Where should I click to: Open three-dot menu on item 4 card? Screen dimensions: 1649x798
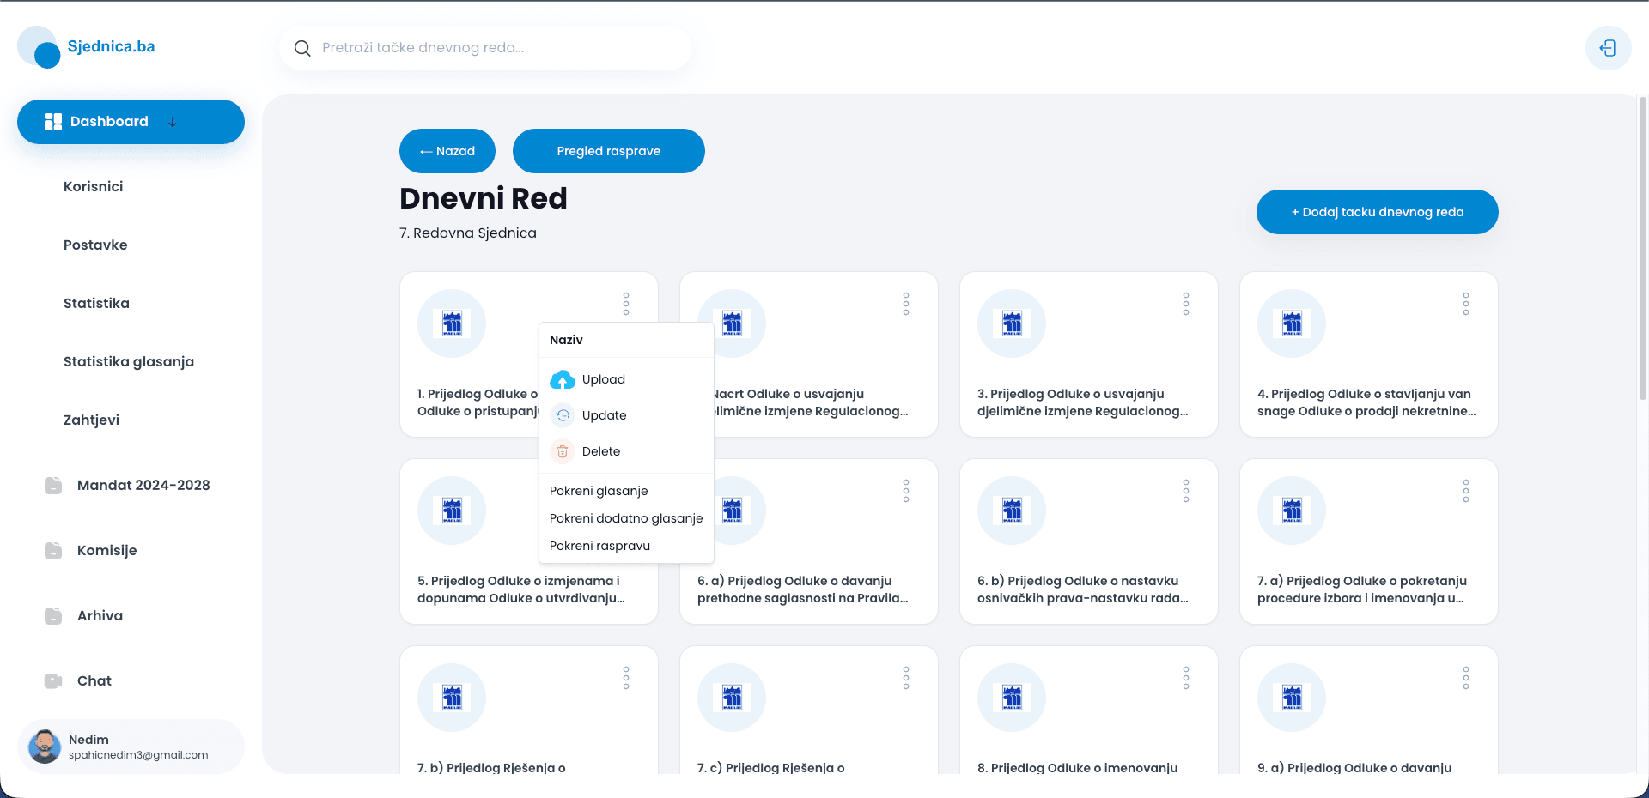(1465, 304)
